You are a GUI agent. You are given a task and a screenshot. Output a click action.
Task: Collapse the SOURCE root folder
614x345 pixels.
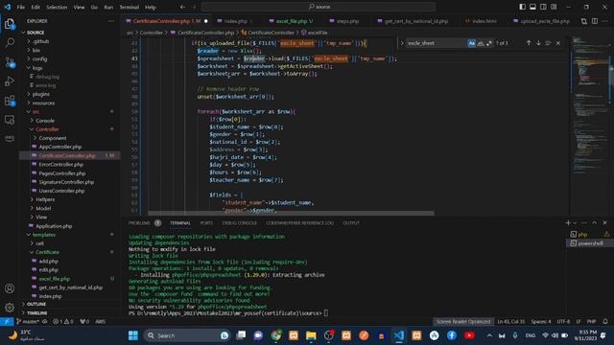click(x=35, y=33)
